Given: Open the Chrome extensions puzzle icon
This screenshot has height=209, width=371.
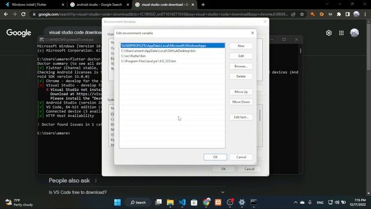Looking at the screenshot, I should [x=339, y=14].
